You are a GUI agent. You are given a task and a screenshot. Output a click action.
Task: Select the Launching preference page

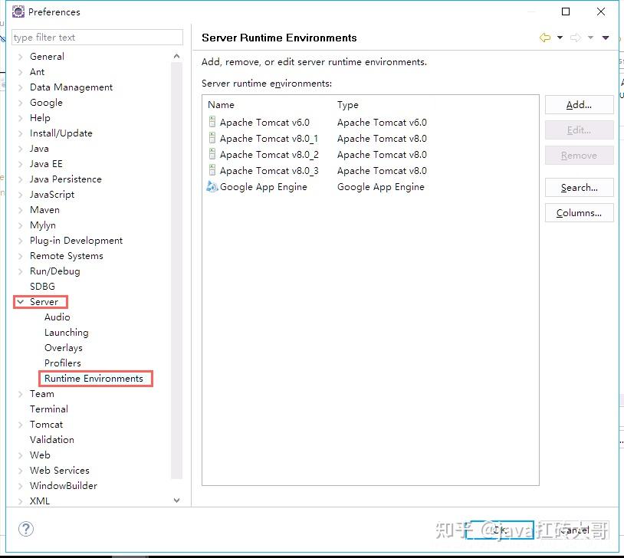click(67, 333)
